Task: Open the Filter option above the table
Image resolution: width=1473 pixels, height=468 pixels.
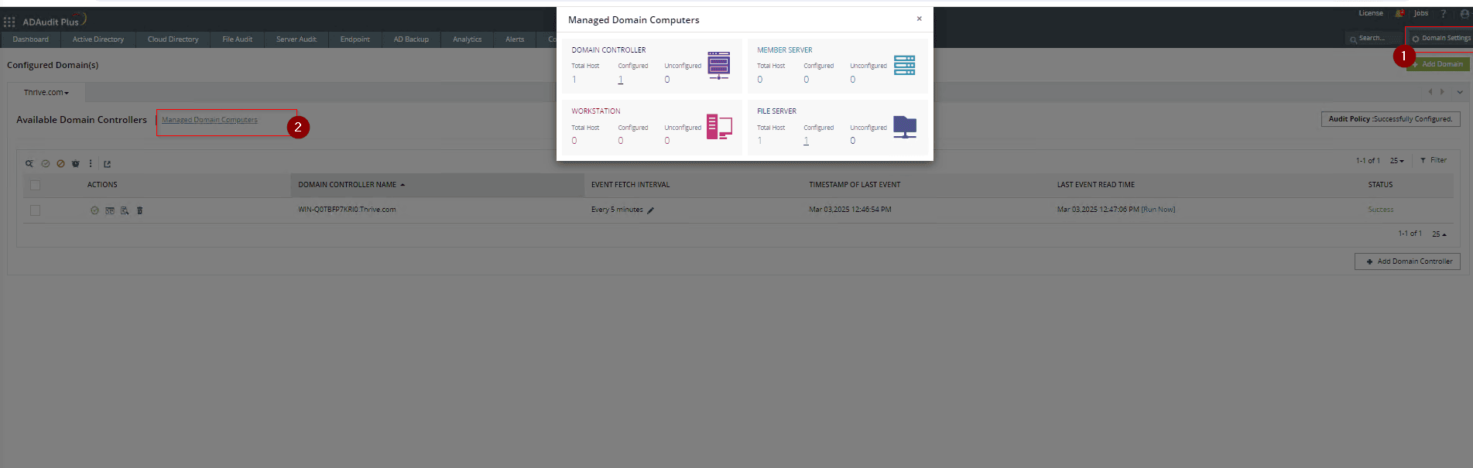Action: click(1434, 160)
